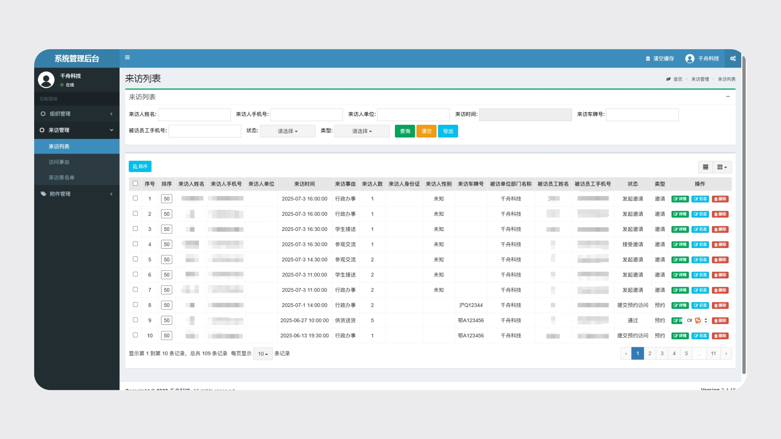Click the green 详情 button in row 1
This screenshot has width=781, height=439.
pos(680,199)
